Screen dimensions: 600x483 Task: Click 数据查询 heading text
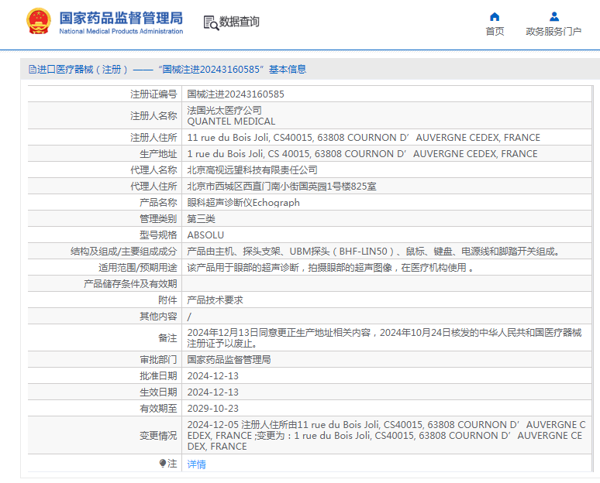240,22
